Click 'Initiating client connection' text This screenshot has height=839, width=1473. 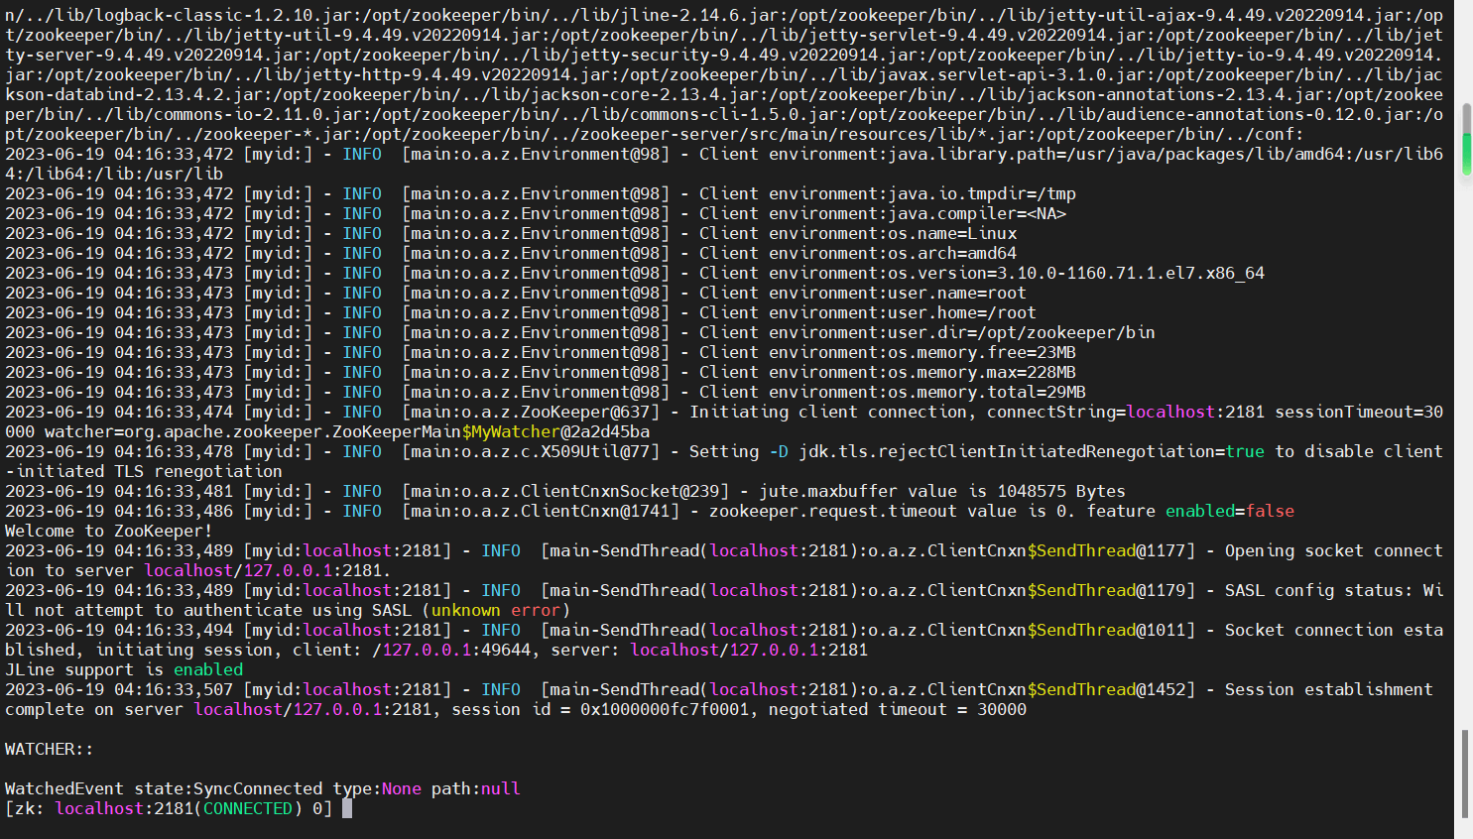pos(828,412)
